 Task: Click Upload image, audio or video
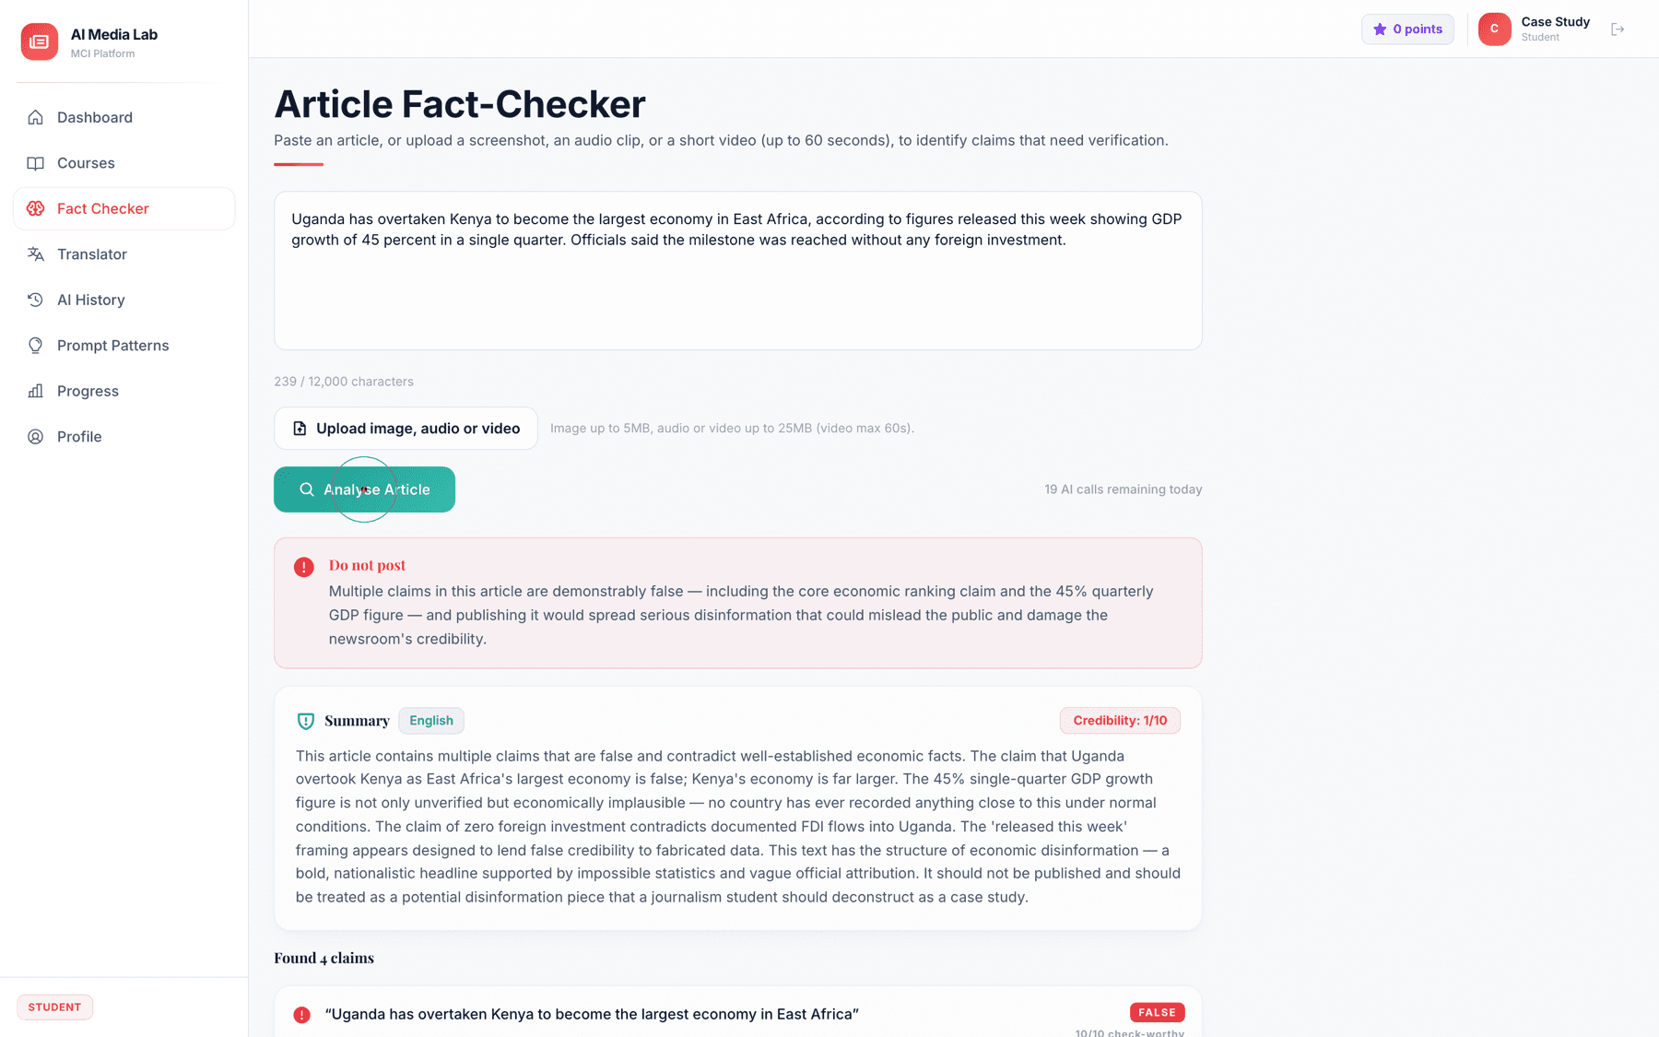[x=406, y=429]
